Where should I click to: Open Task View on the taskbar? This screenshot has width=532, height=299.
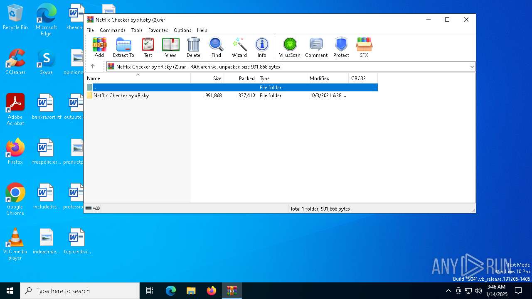[150, 291]
